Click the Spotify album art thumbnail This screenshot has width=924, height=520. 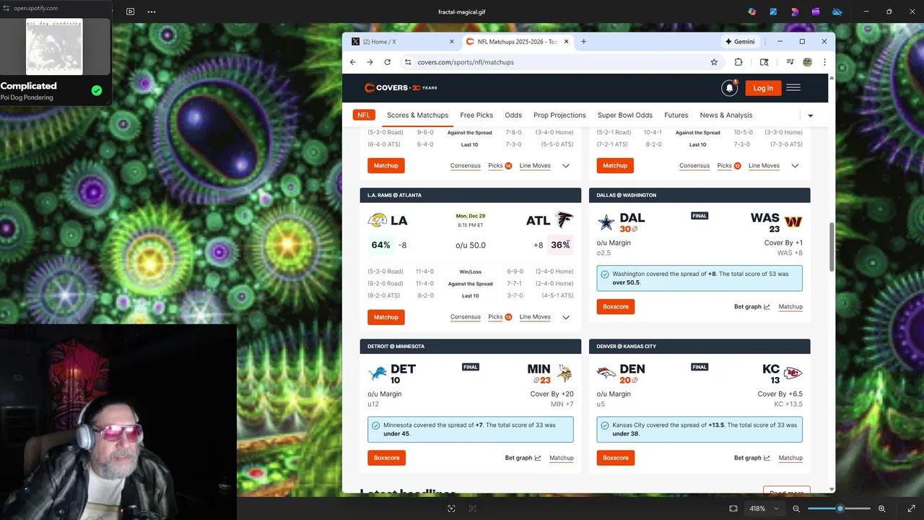(54, 46)
